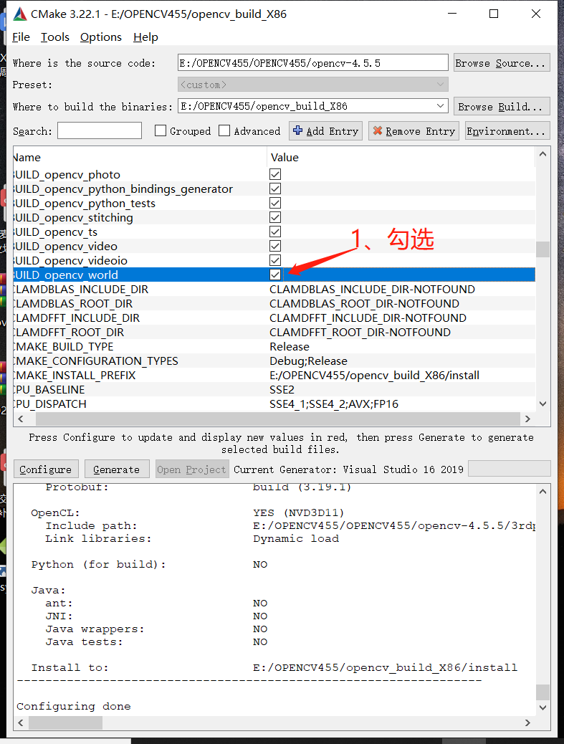Image resolution: width=564 pixels, height=744 pixels.
Task: Click the Open Project button
Action: point(191,469)
